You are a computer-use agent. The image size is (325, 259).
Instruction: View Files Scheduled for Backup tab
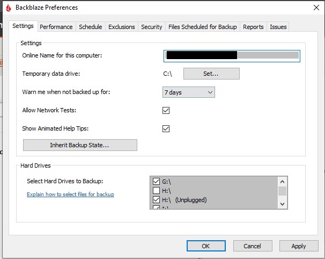click(203, 27)
